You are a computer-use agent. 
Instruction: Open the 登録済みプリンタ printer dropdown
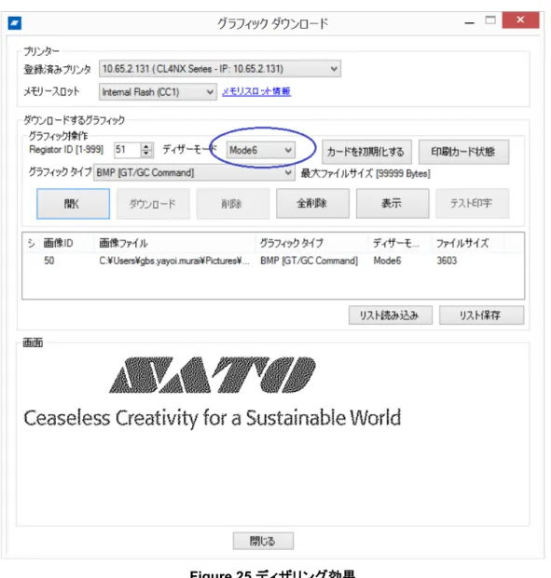(220, 69)
